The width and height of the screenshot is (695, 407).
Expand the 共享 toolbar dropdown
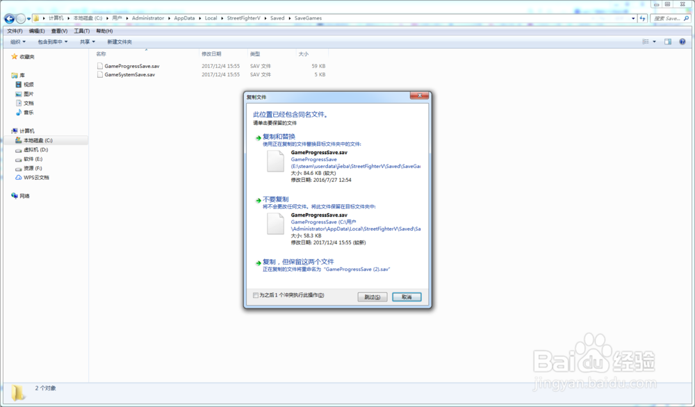coord(88,42)
